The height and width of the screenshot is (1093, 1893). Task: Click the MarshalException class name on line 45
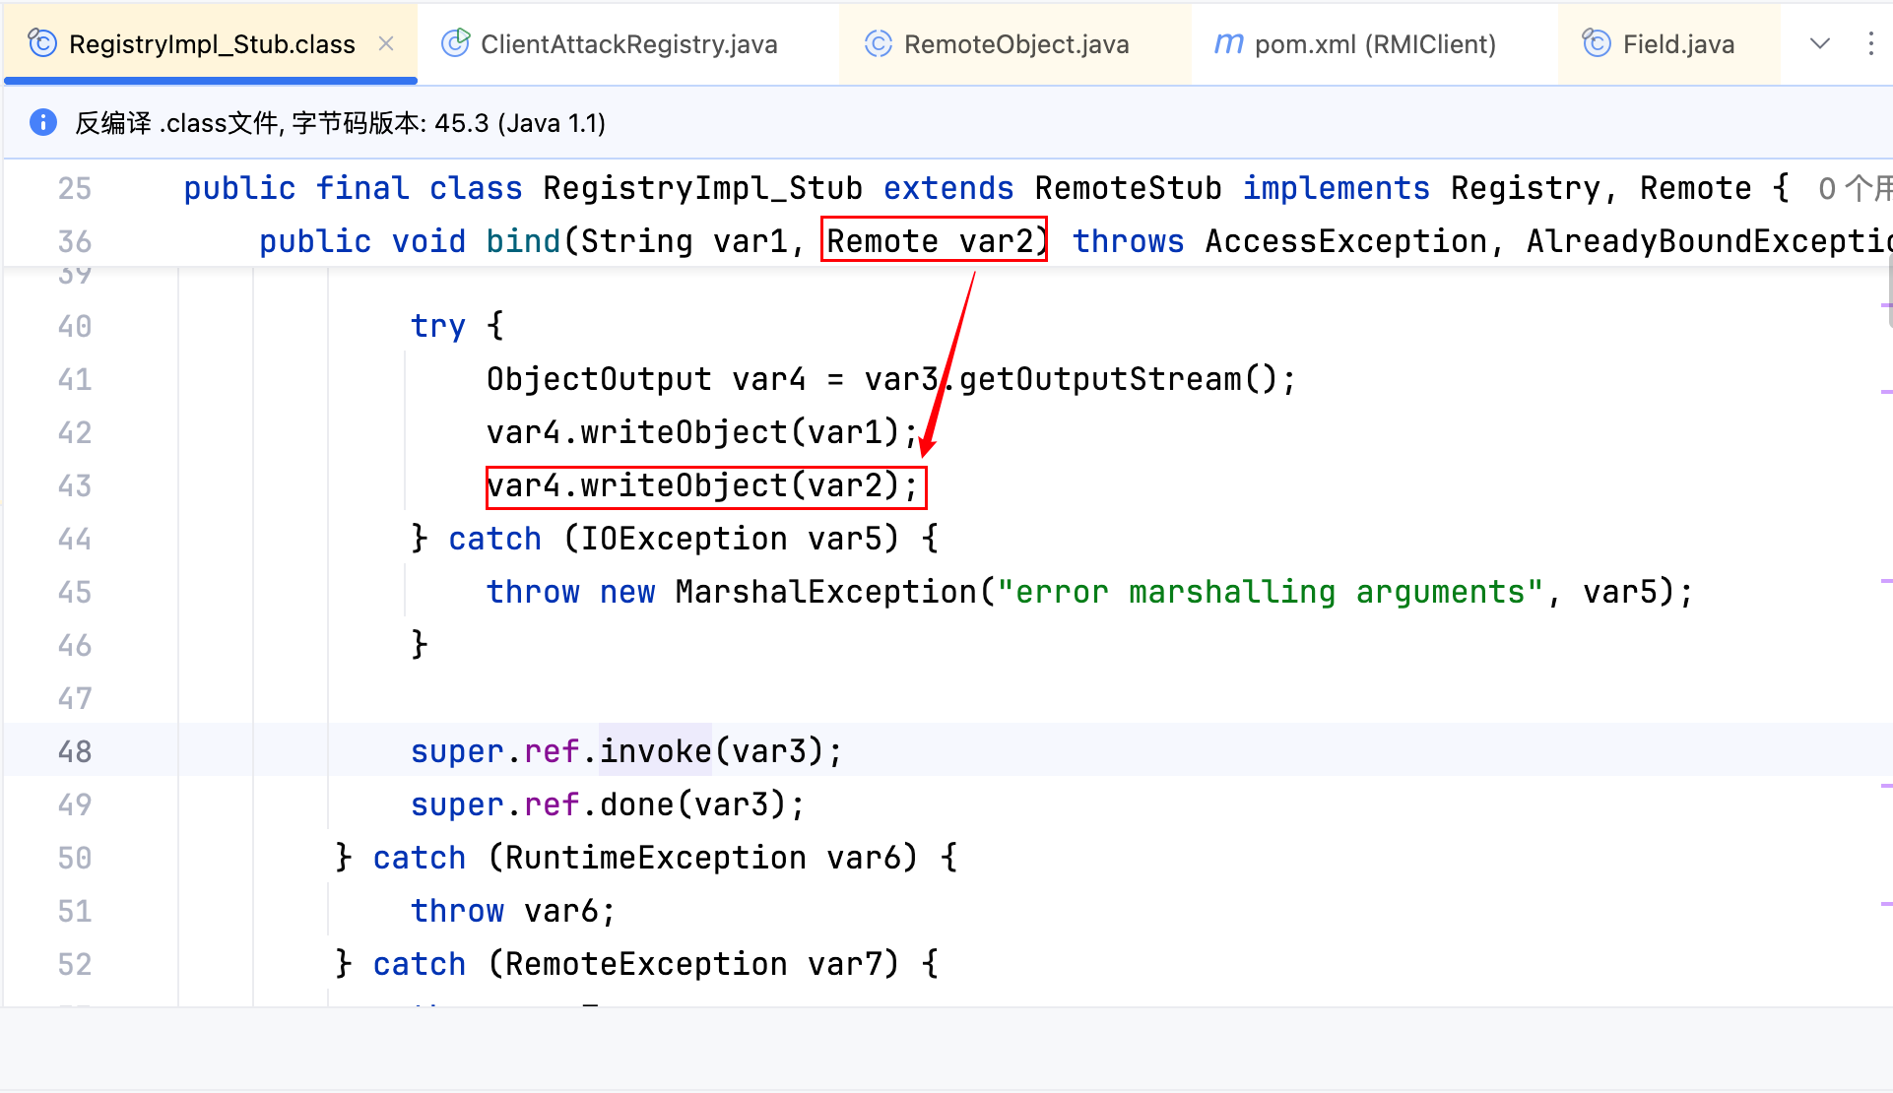click(825, 592)
